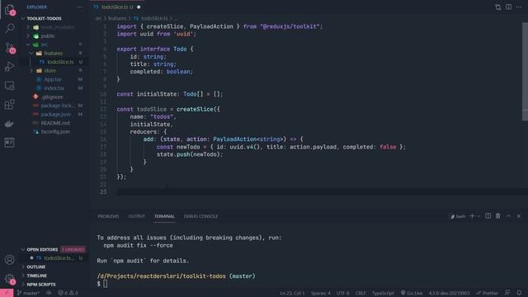
Task: Split the terminal panel
Action: coord(488,216)
